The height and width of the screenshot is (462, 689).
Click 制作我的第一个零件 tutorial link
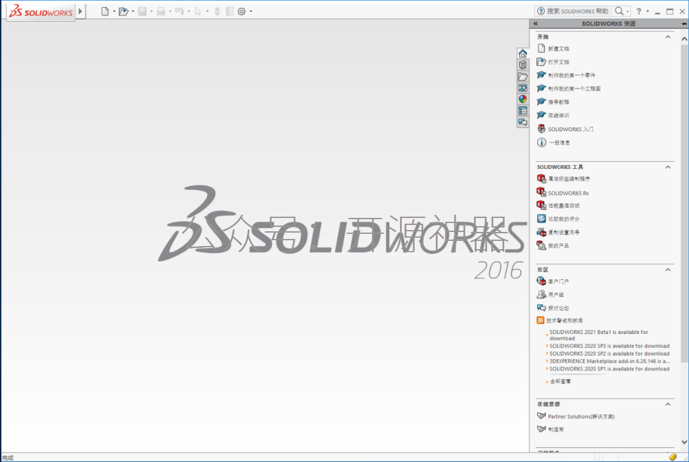(x=572, y=75)
